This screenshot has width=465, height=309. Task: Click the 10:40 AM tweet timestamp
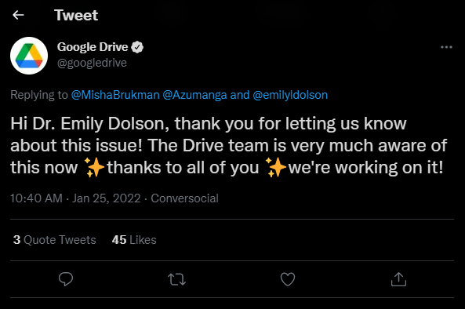37,198
